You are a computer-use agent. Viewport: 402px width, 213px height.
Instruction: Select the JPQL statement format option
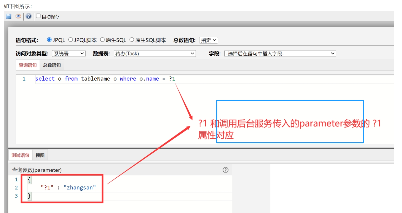tap(49, 39)
